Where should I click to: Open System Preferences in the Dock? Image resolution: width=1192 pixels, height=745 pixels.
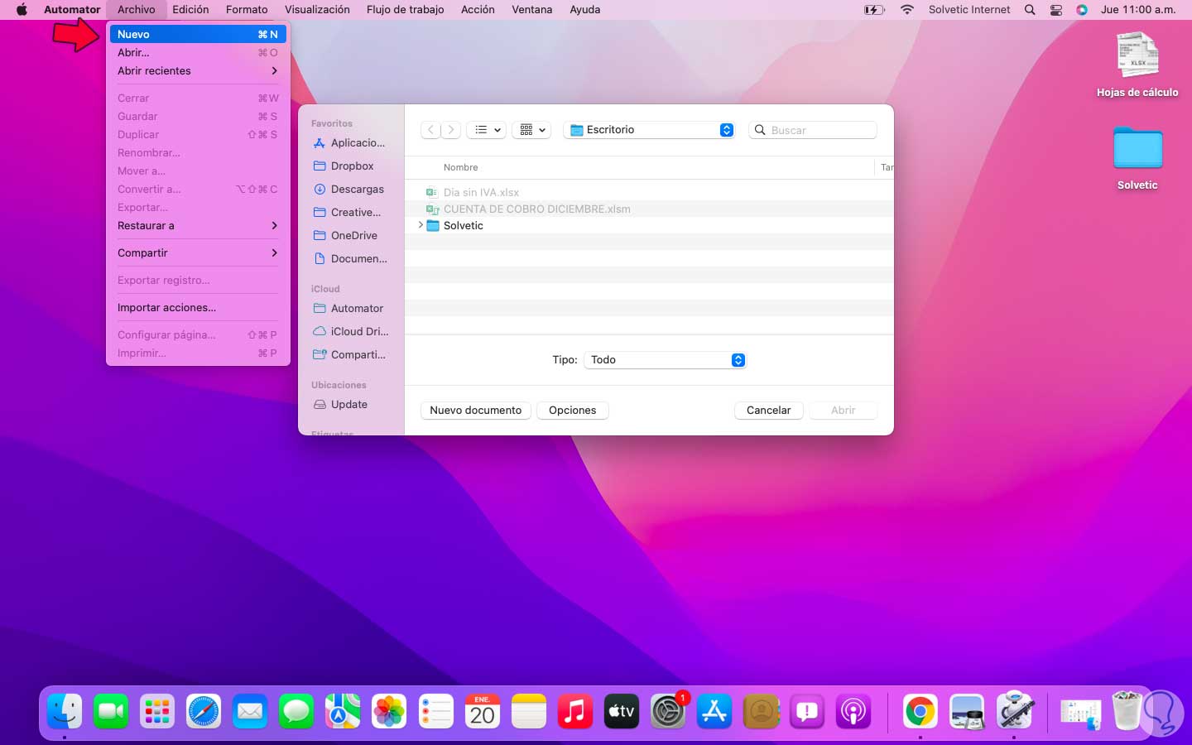tap(668, 711)
